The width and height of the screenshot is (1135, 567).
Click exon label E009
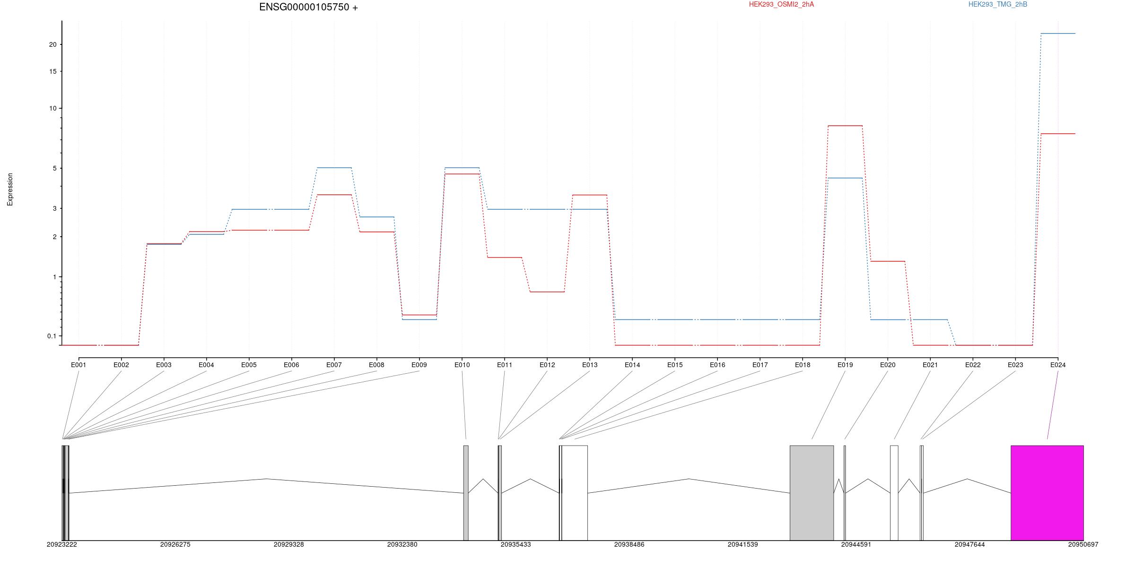click(x=419, y=365)
